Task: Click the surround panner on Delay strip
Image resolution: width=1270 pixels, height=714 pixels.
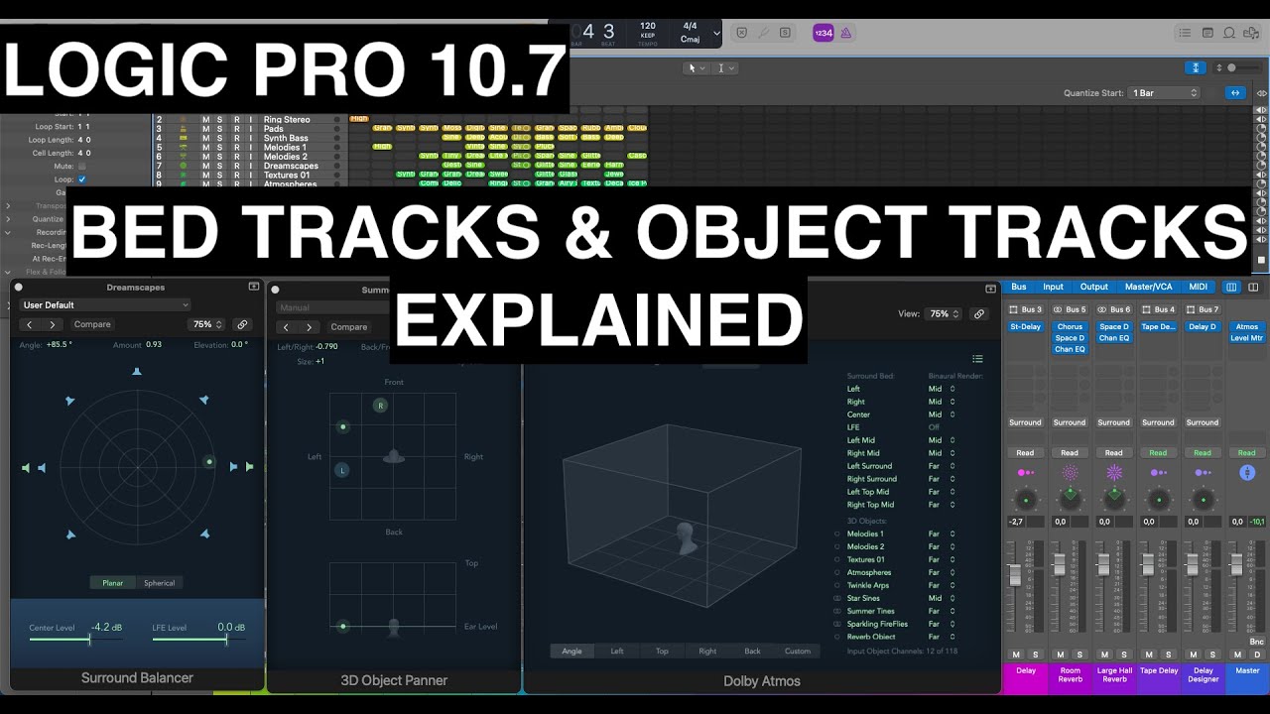Action: pyautogui.click(x=1027, y=499)
